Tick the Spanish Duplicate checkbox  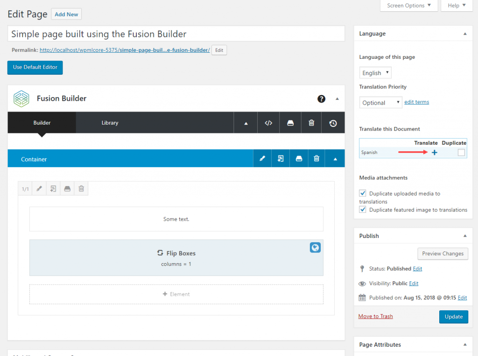tap(461, 153)
